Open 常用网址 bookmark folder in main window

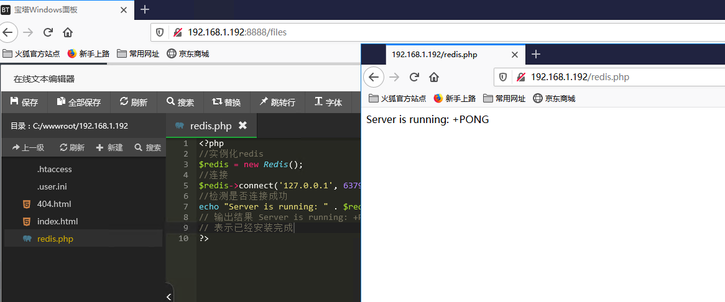(x=138, y=54)
